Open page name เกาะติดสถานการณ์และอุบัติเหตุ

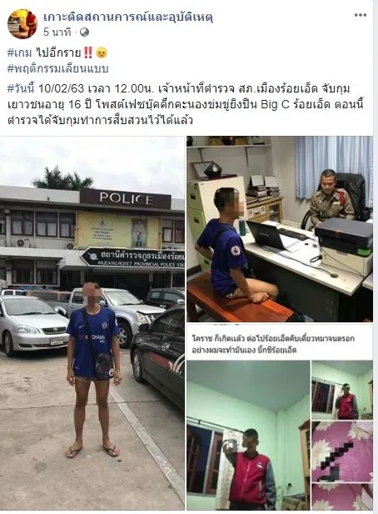[128, 17]
